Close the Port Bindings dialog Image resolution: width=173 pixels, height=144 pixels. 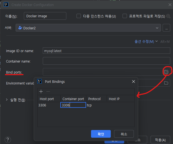click(x=134, y=81)
